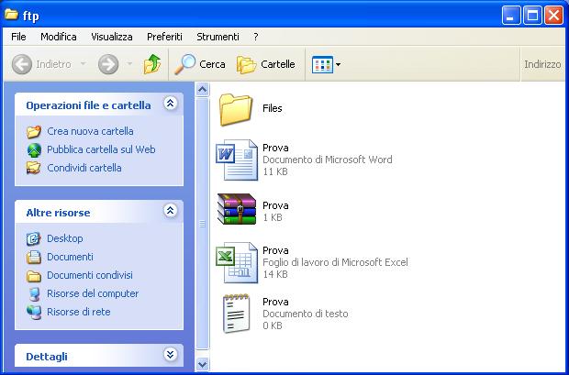Click the Operazioni file e cartella heading
This screenshot has height=375, width=569.
point(88,105)
